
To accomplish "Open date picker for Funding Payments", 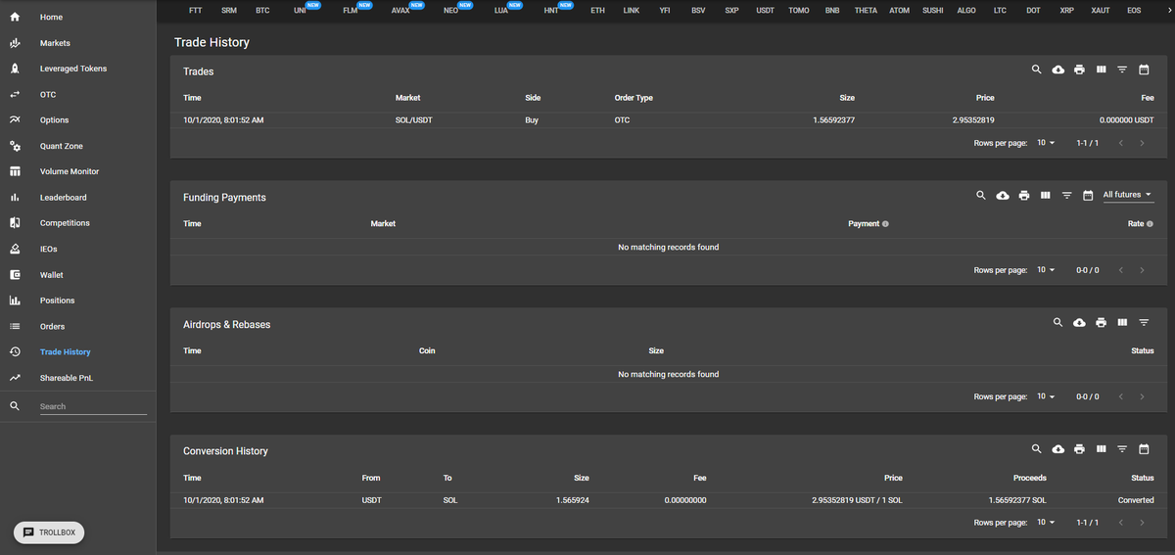I will pos(1088,195).
